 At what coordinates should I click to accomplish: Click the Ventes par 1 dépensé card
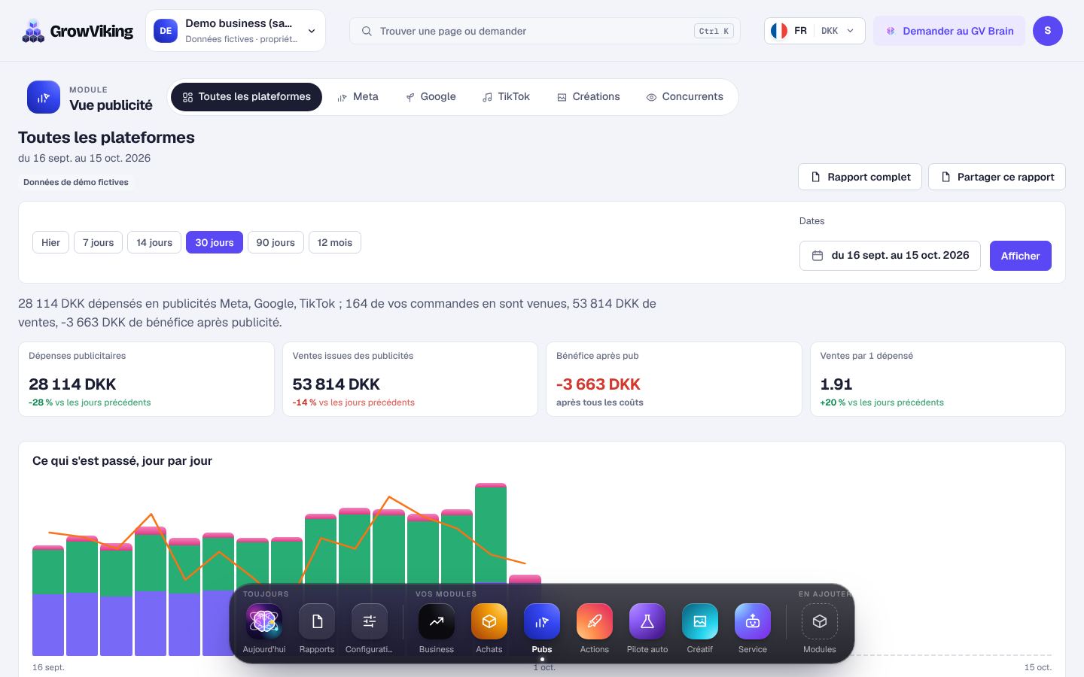[938, 379]
